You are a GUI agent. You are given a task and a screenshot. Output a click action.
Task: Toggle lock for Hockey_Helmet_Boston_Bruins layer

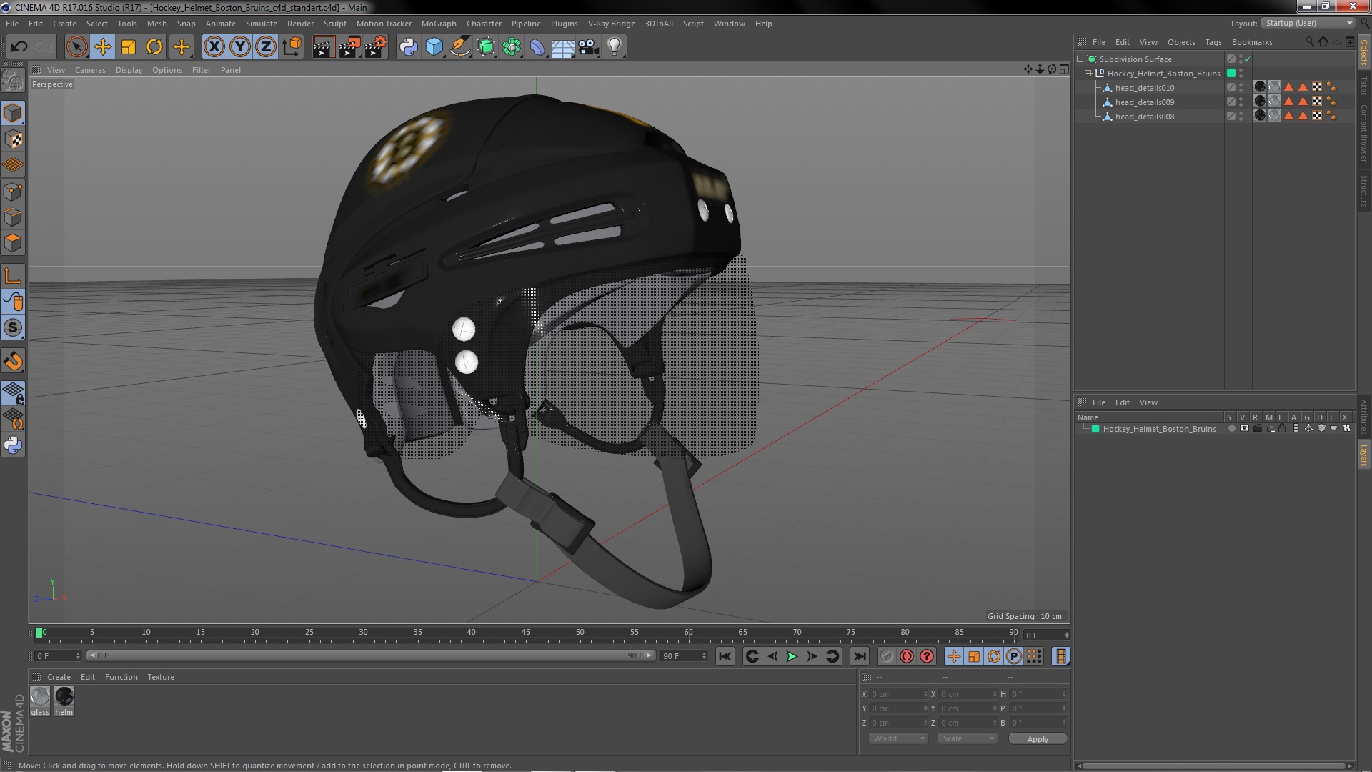click(1283, 429)
